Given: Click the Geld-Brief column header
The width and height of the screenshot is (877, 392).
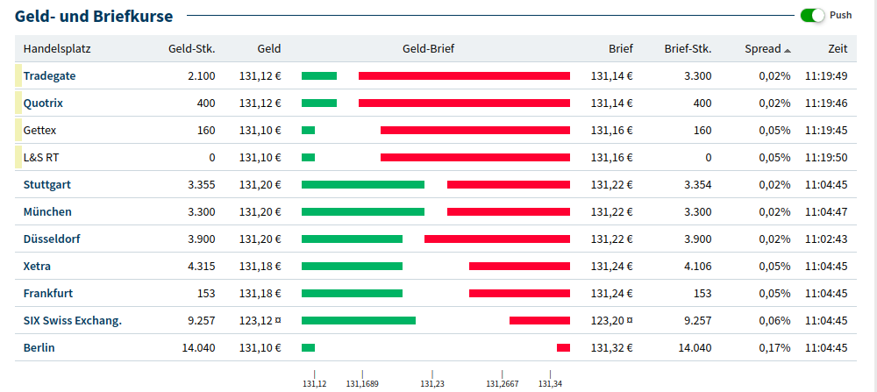Looking at the screenshot, I should pos(428,49).
